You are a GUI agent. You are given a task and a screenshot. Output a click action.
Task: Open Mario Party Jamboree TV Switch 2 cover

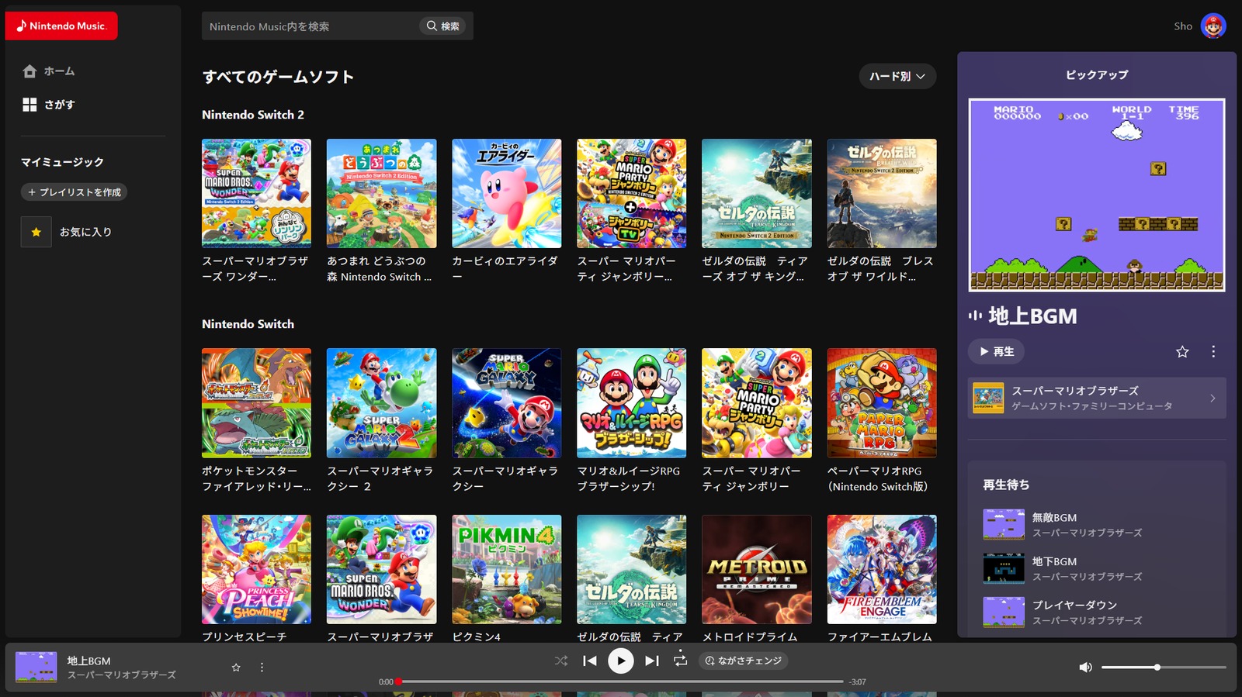tap(632, 194)
